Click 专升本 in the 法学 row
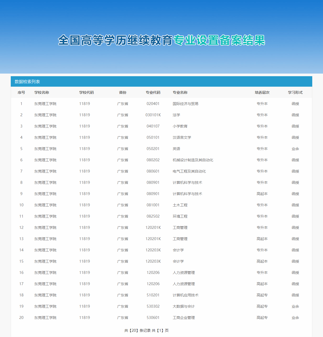 (x=262, y=115)
